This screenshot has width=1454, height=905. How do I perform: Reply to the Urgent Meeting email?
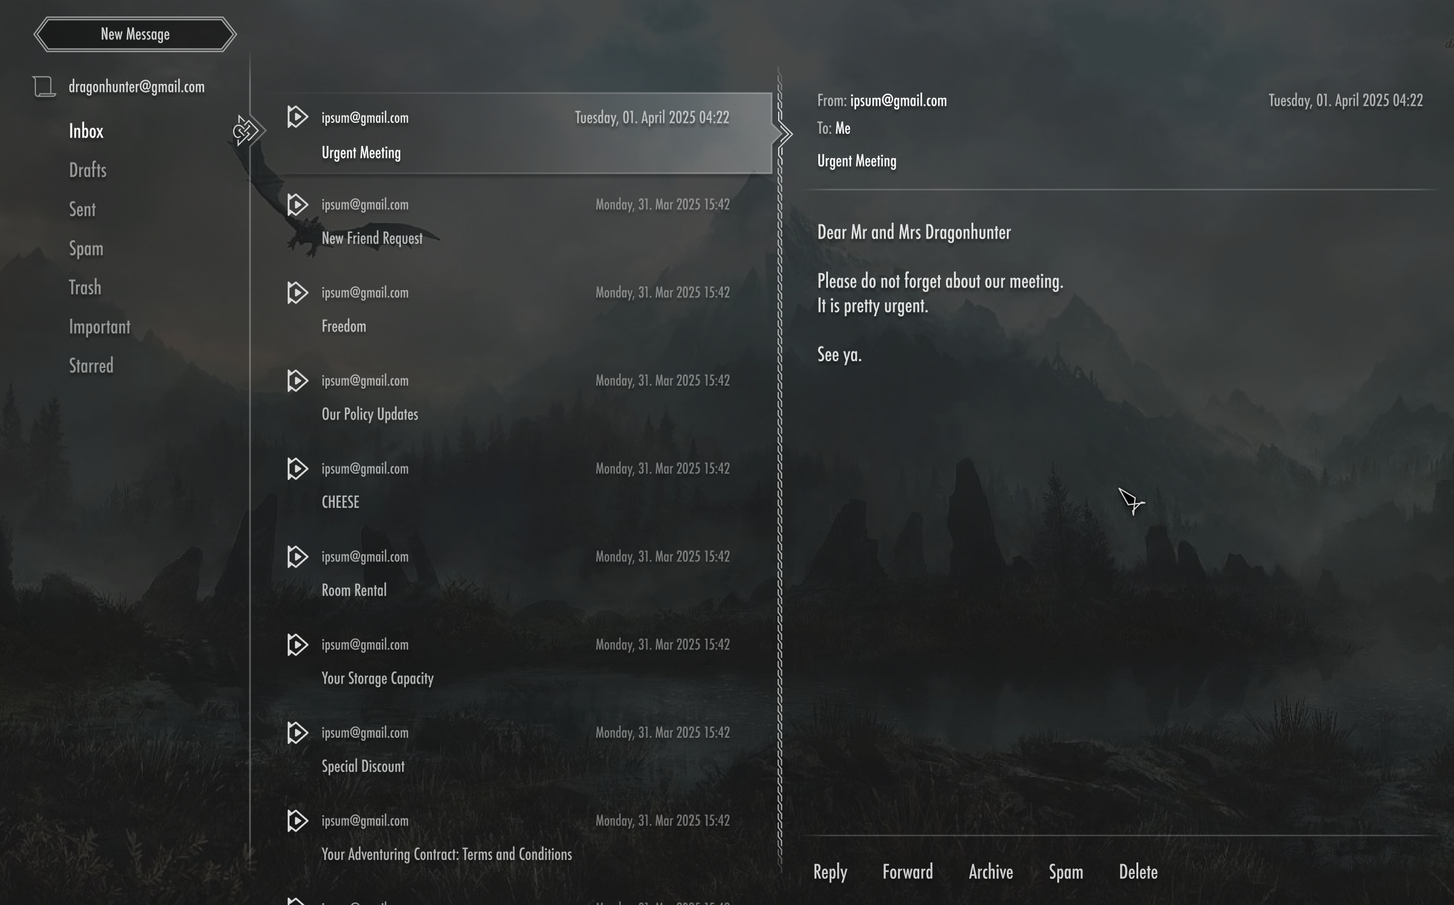[x=830, y=872]
